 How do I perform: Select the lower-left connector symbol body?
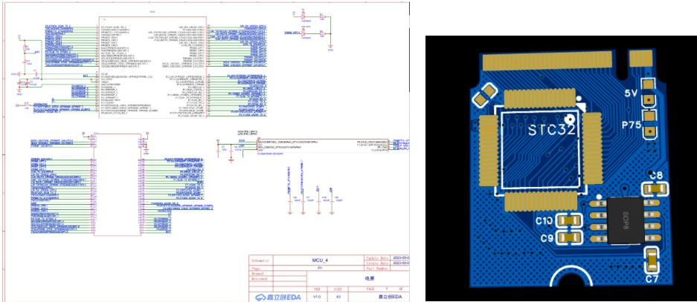[x=117, y=185]
